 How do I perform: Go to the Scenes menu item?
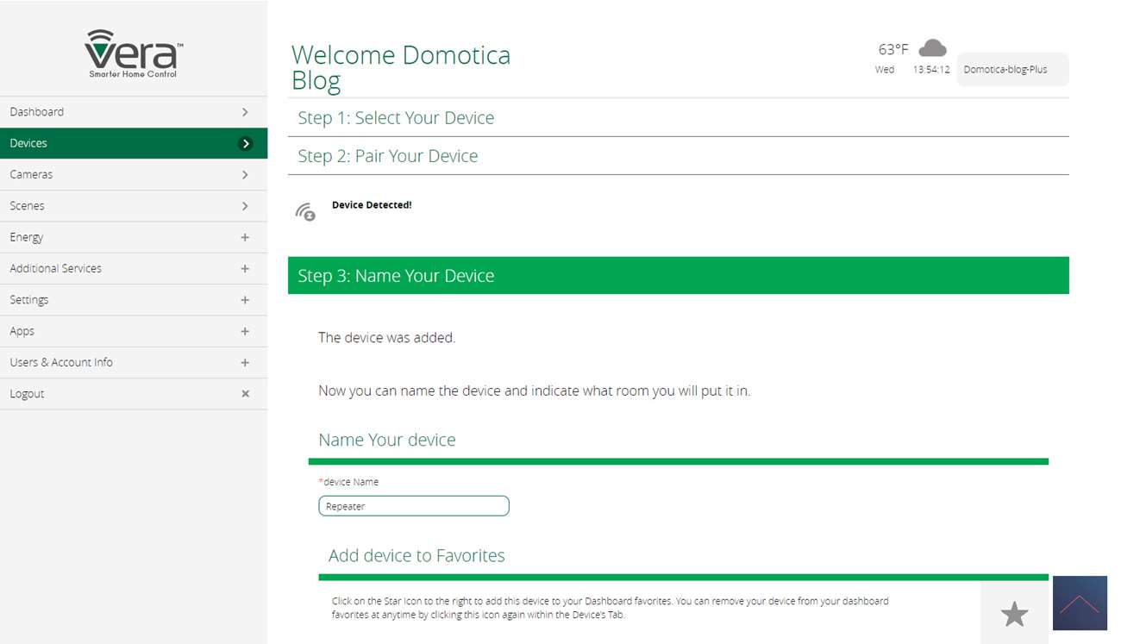28,206
